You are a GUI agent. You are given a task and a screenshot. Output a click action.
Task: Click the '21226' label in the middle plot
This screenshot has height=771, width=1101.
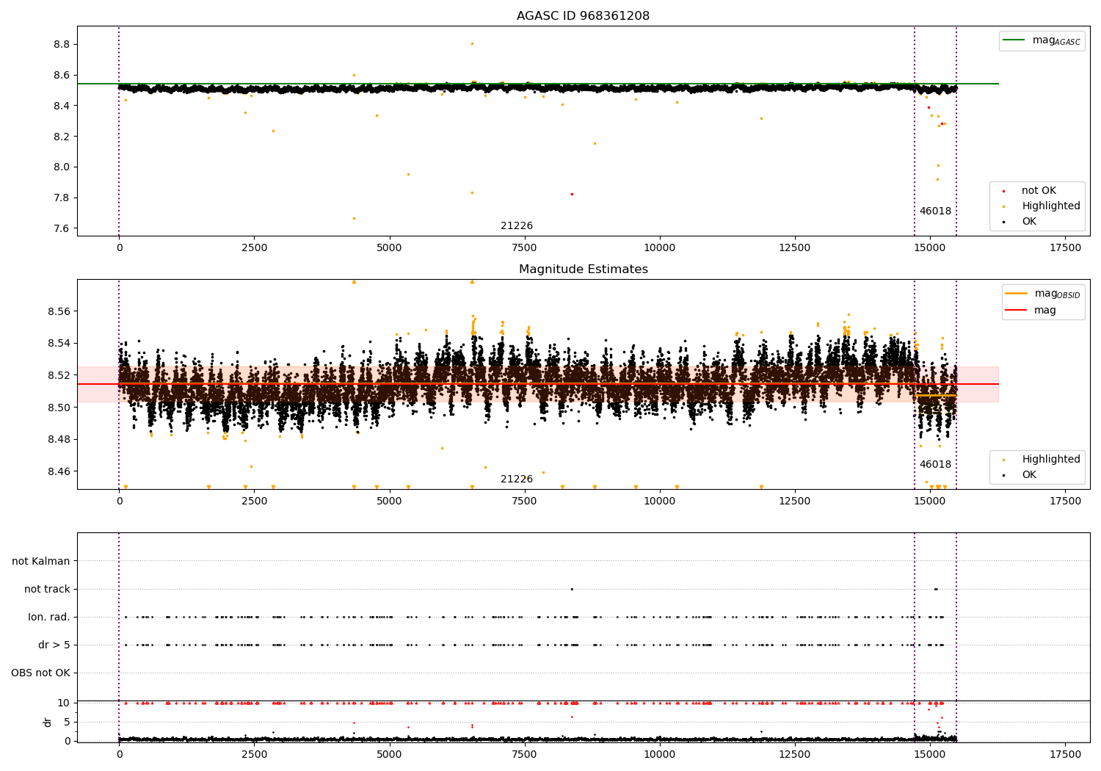(x=517, y=479)
